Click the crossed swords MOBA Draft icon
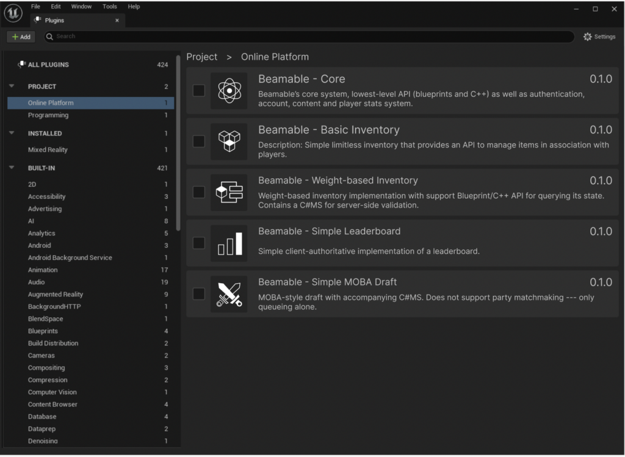 [229, 293]
